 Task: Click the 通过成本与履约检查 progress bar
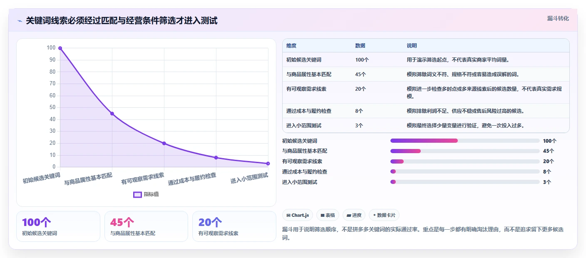465,171
